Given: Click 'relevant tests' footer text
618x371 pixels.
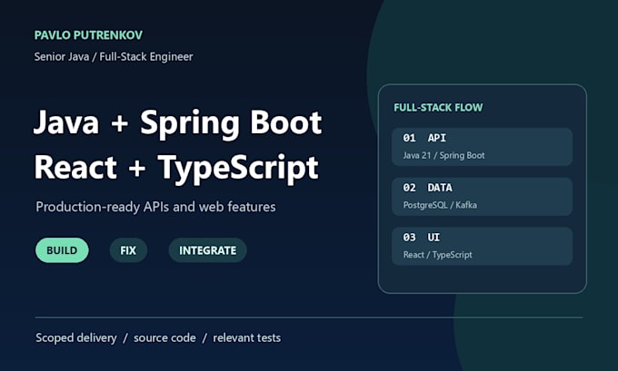Looking at the screenshot, I should tap(246, 338).
